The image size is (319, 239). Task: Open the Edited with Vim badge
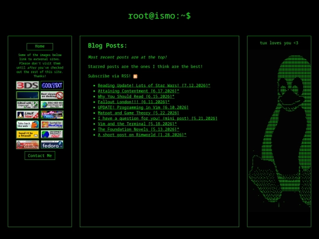pyautogui.click(x=28, y=105)
